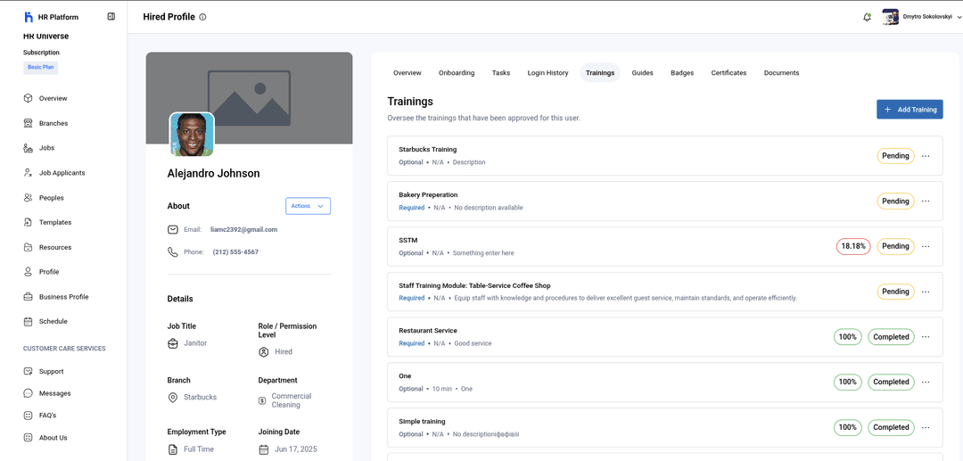Open Business Profile from sidebar
This screenshot has height=461, width=963.
pyautogui.click(x=63, y=297)
